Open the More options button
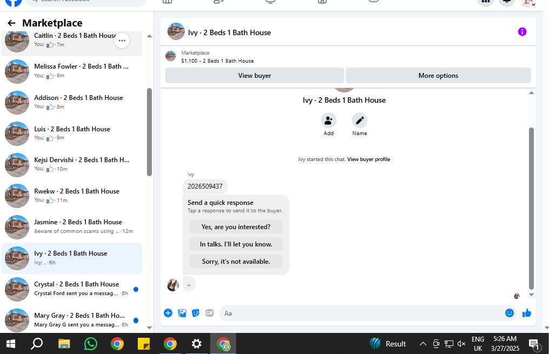This screenshot has height=354, width=549. click(438, 76)
